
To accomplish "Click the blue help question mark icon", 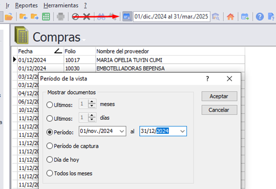I will tap(259, 17).
